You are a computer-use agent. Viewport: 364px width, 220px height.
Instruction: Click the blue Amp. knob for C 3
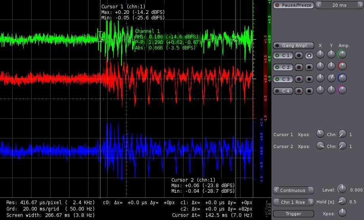point(342,78)
